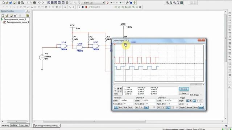Choose None trigger mode
Screen dimensions: 232x130
tap(201, 108)
